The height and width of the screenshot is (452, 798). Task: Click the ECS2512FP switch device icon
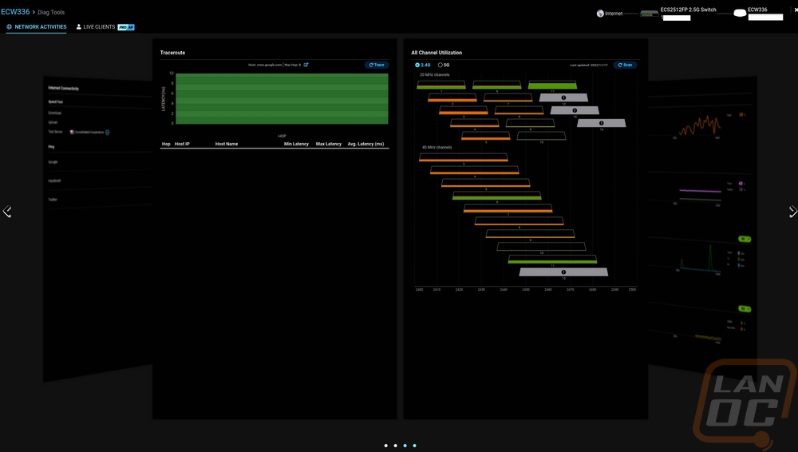point(649,14)
